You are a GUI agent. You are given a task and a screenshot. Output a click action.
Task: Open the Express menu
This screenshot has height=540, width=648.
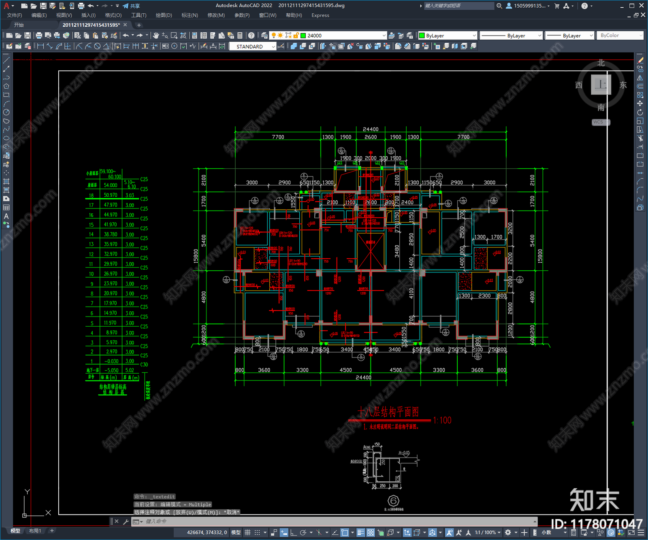[x=320, y=15]
